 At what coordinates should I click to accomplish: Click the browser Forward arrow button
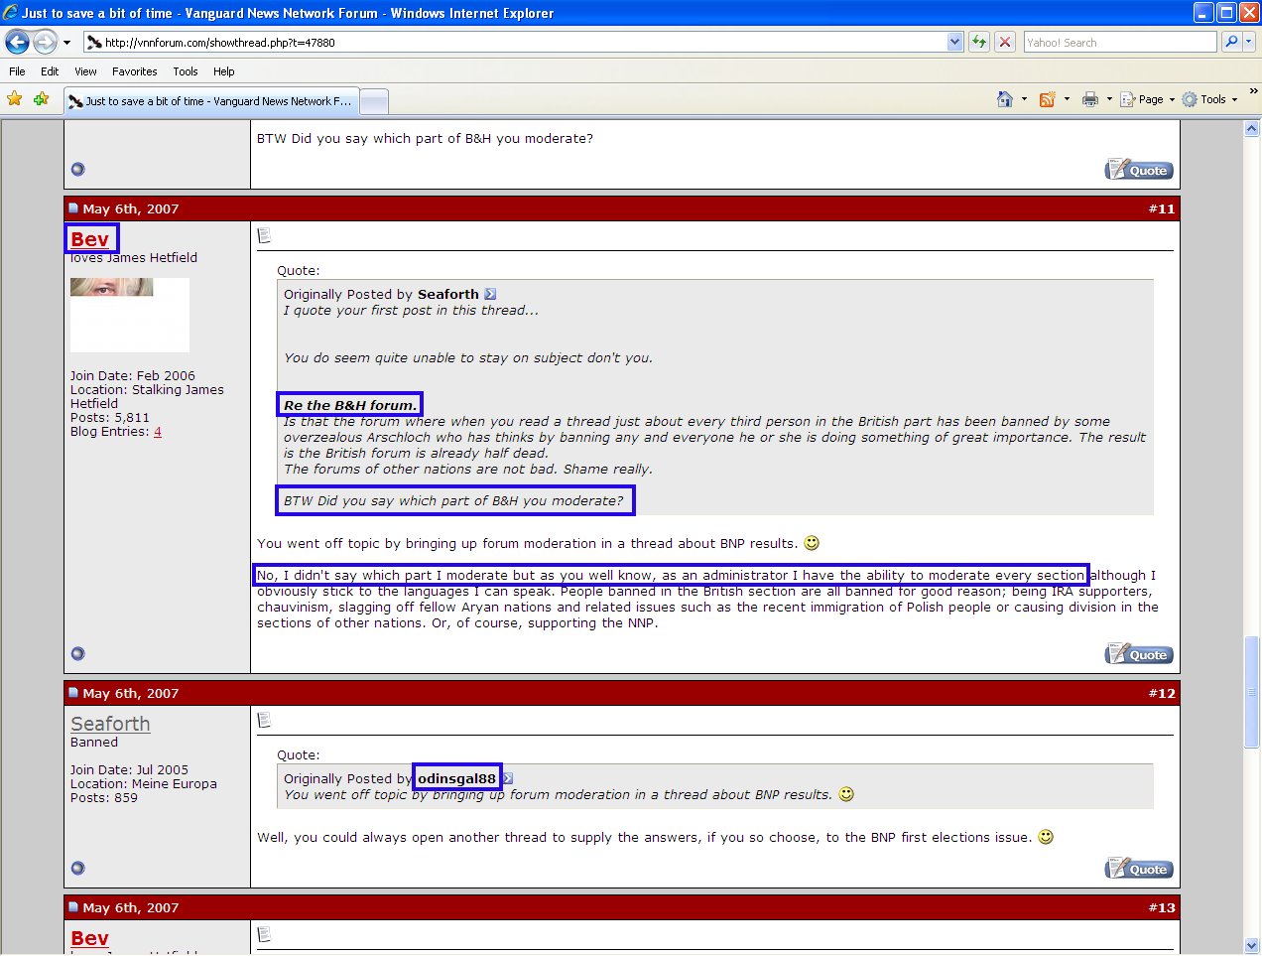(x=45, y=42)
